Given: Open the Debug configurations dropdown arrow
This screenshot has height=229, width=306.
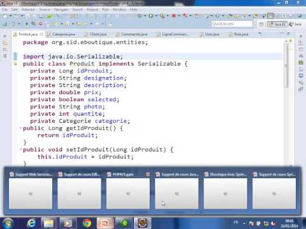Looking at the screenshot, I should (x=145, y=16).
